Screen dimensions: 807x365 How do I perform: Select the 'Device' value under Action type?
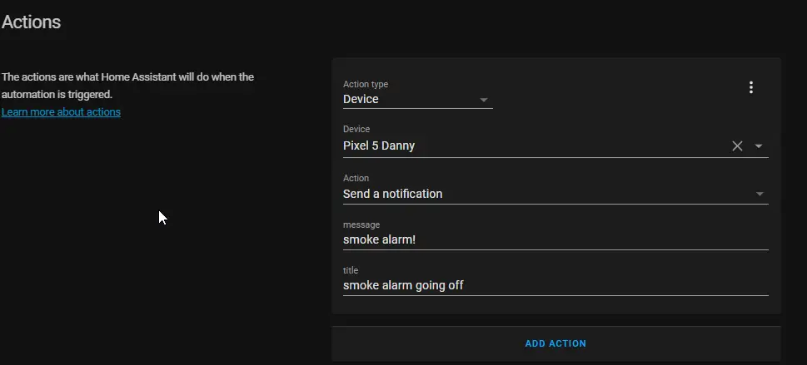pyautogui.click(x=361, y=99)
